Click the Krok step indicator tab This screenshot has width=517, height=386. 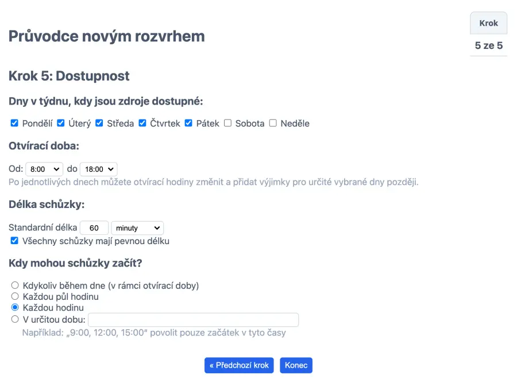pyautogui.click(x=488, y=24)
